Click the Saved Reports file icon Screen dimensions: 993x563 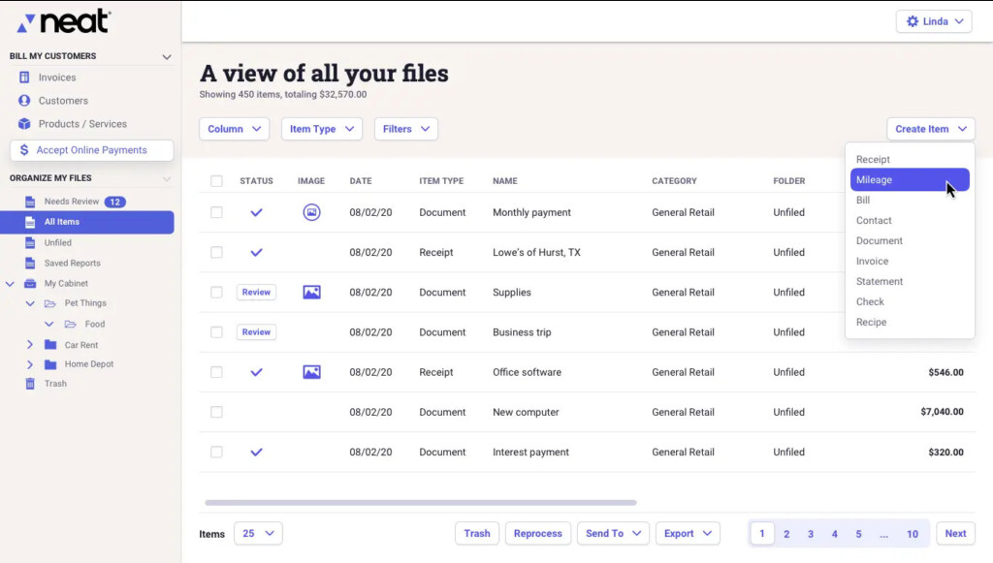tap(30, 264)
